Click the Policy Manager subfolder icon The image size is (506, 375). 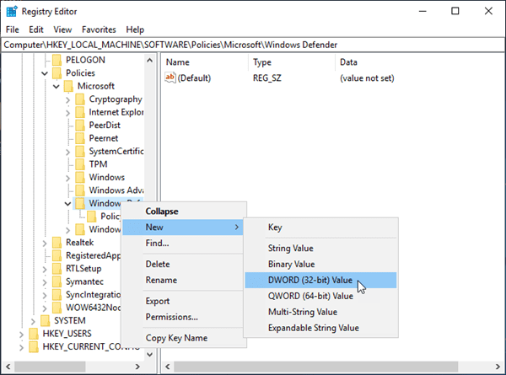tap(92, 217)
